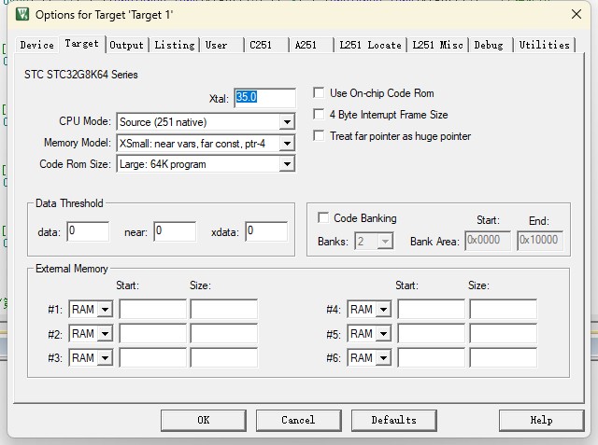Open the Code Rom Size dropdown

point(206,164)
